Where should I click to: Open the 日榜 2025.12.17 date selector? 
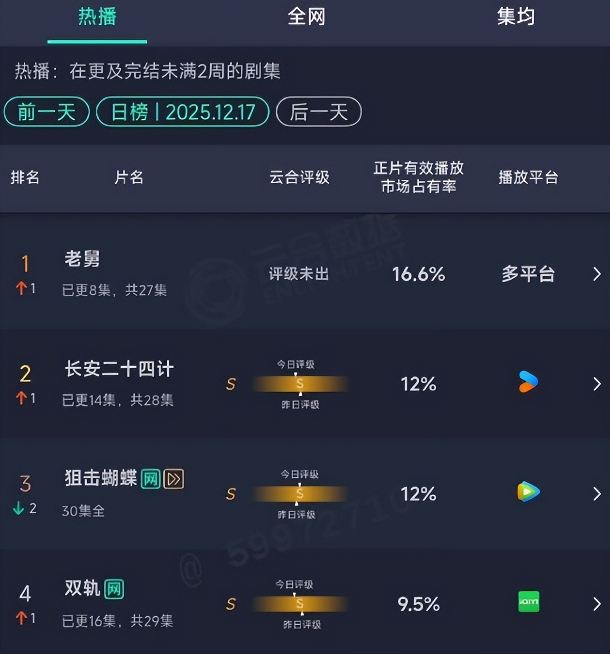click(x=183, y=112)
